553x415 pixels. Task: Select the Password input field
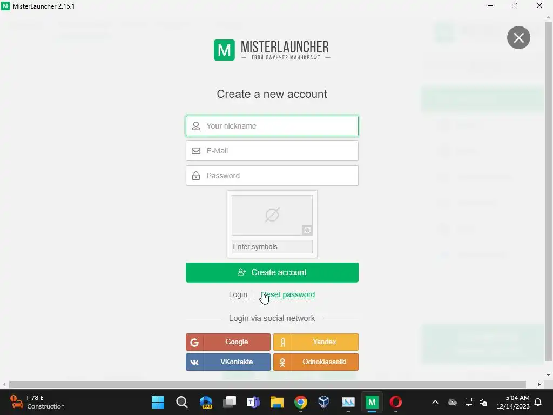272,176
